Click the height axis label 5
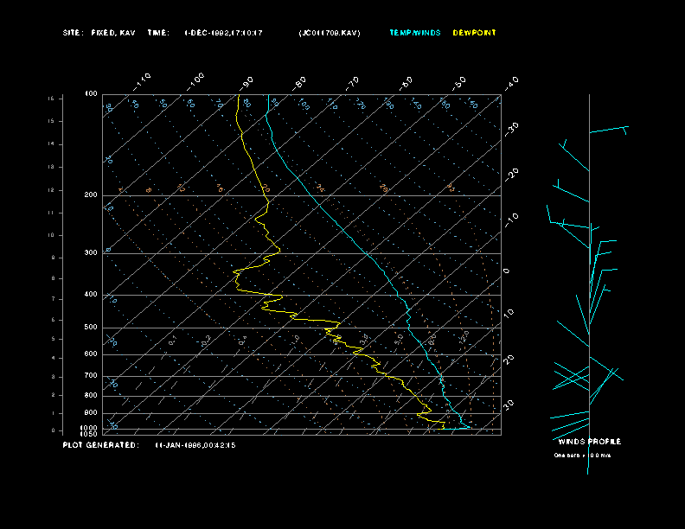 click(54, 339)
